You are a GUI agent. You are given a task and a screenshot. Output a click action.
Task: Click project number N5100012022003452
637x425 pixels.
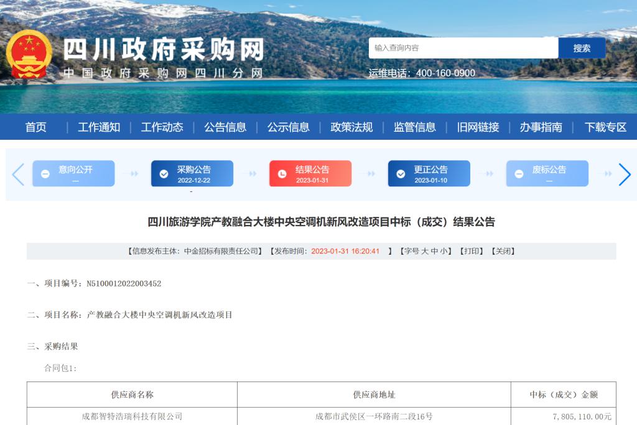click(124, 283)
